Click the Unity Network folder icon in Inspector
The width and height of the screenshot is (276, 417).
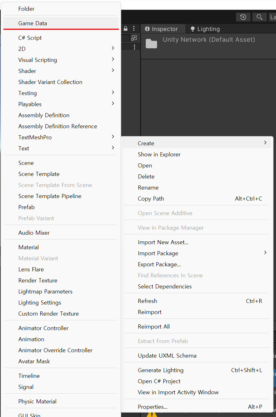pos(151,44)
